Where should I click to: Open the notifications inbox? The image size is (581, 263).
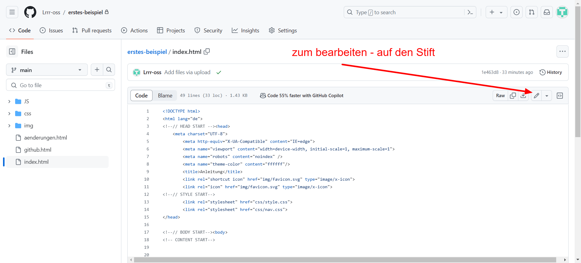[547, 12]
